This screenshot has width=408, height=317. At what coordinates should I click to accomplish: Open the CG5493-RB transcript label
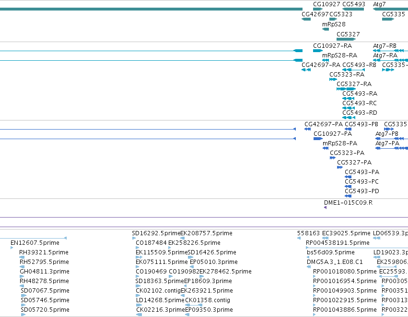pos(360,65)
